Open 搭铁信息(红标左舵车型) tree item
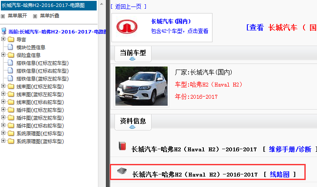317x187 pixels. 43,63
